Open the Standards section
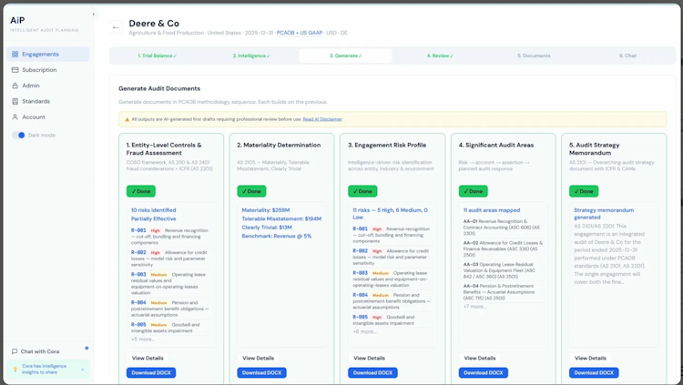The width and height of the screenshot is (683, 385). [x=48, y=101]
